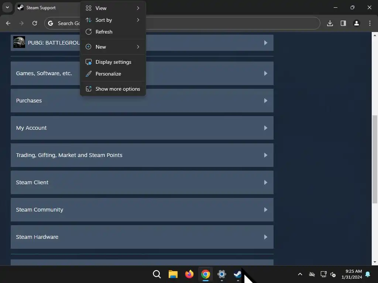Screen dimensions: 378x283
Task: Click the page vertical scrollbar thumb
Action: [375, 159]
